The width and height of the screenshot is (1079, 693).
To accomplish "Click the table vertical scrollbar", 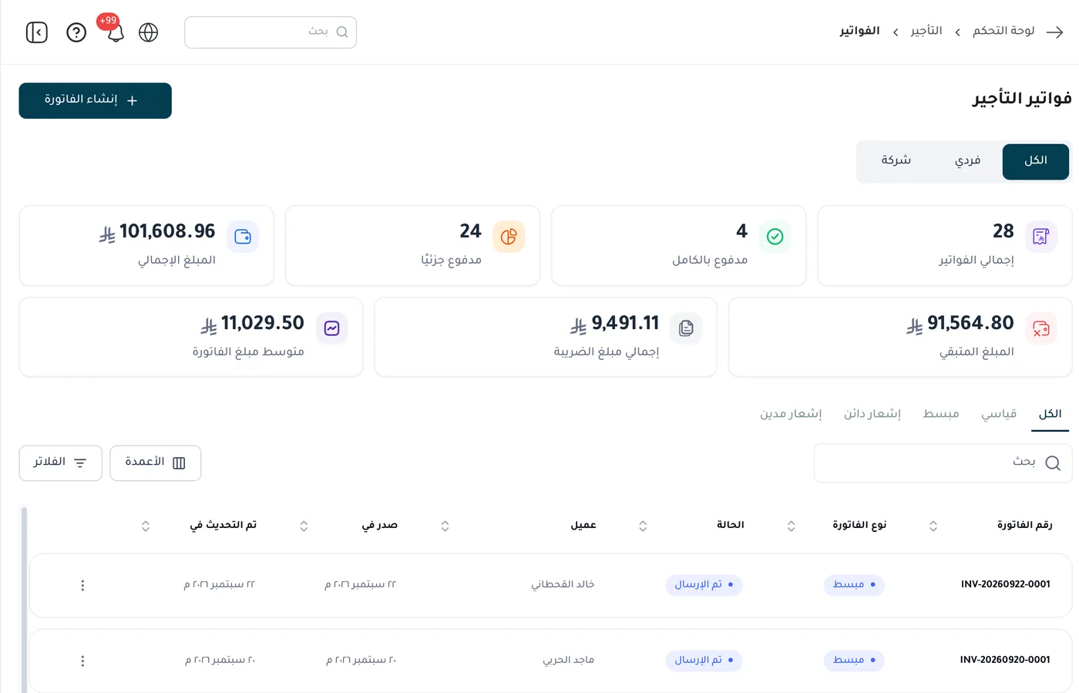I will pos(24,600).
